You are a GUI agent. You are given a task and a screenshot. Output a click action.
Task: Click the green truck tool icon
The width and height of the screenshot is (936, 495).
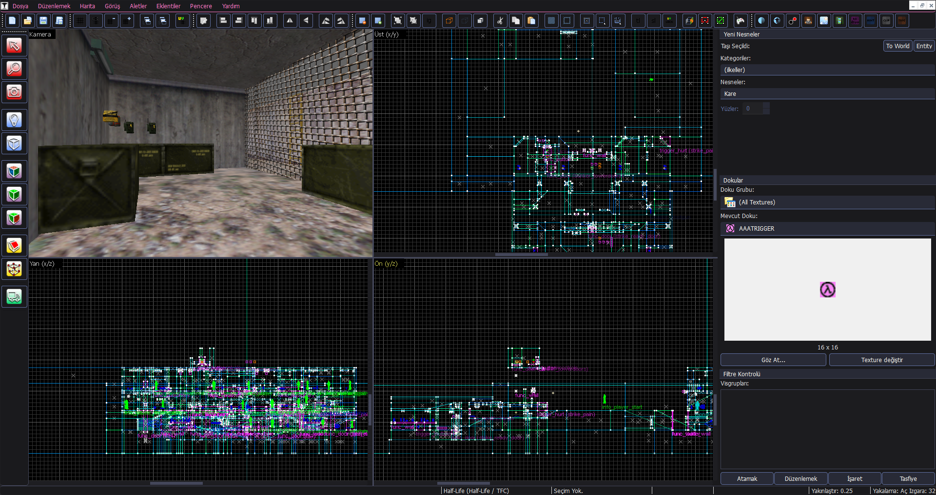pos(14,296)
